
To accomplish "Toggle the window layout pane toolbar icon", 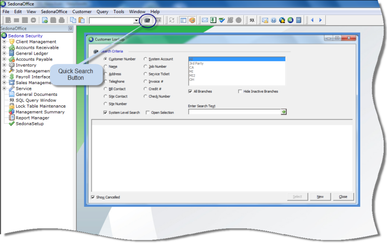I will coord(184,20).
